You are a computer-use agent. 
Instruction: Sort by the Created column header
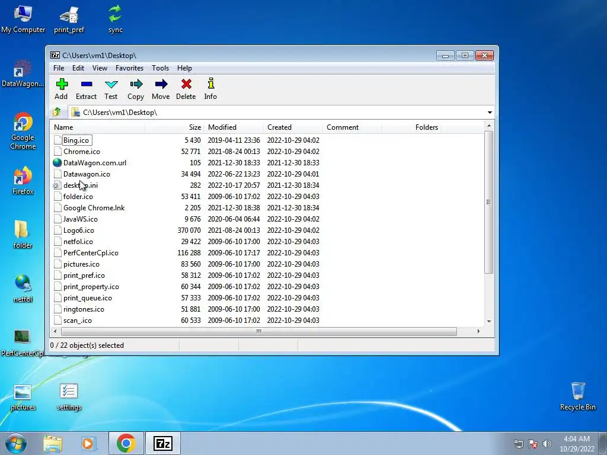[293, 127]
